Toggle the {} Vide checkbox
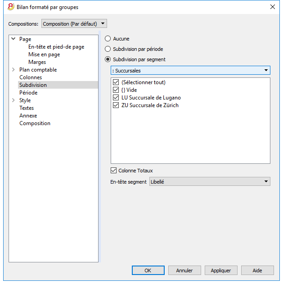The width and height of the screenshot is (283, 284). click(116, 90)
